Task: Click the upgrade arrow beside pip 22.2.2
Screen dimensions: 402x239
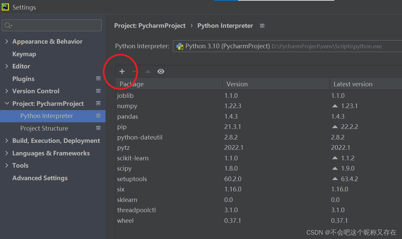Action: [335, 127]
